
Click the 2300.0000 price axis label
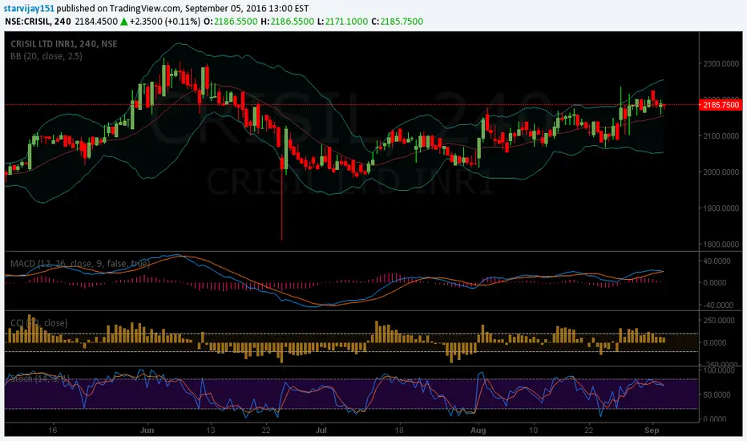coord(721,63)
